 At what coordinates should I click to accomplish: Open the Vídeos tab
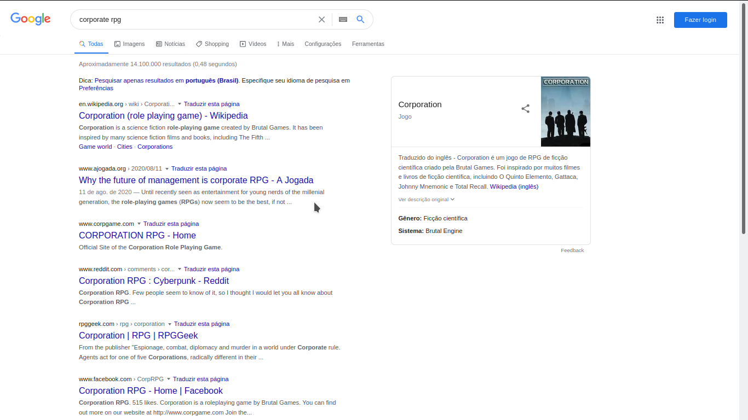253,44
